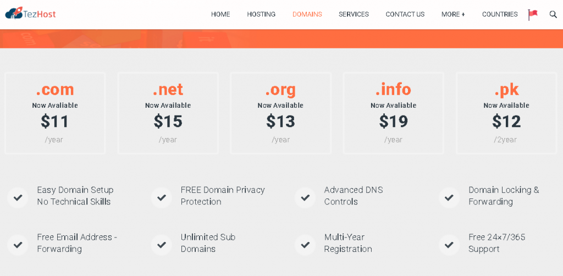Go to the HOME page
The image size is (563, 276).
(220, 14)
